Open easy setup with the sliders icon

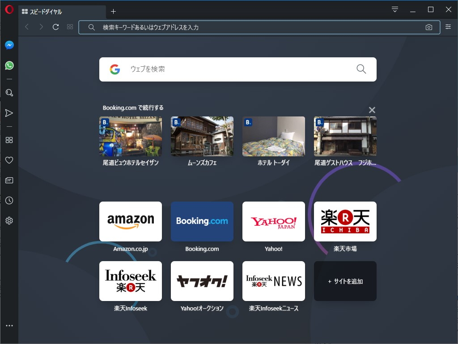448,27
